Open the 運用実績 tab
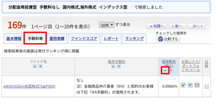The width and height of the screenshot is (215, 98). (57, 39)
